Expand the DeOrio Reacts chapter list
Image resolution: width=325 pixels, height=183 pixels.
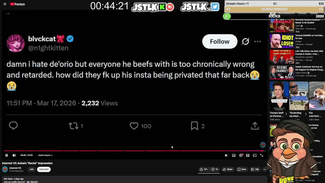pyautogui.click(x=45, y=155)
